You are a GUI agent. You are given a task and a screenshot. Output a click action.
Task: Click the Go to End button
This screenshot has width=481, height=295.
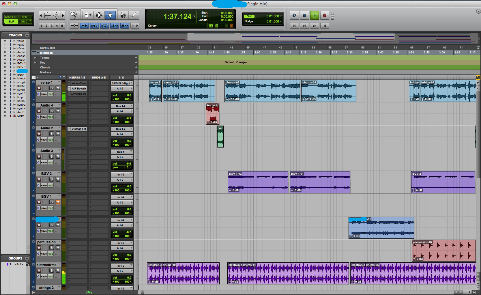(325, 26)
